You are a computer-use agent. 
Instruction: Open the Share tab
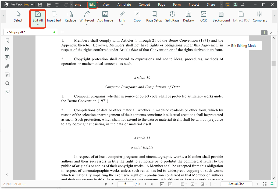(x=211, y=5)
